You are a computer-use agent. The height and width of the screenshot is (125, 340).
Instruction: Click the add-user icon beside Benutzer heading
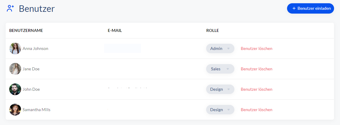tap(10, 8)
